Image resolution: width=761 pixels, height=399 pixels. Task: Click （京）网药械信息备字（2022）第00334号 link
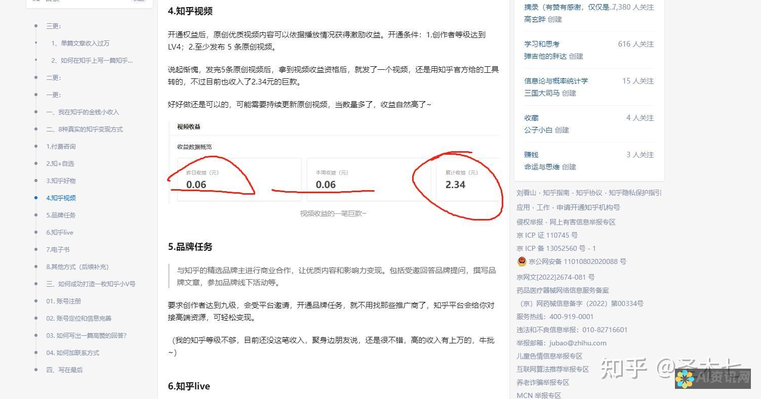pos(580,303)
